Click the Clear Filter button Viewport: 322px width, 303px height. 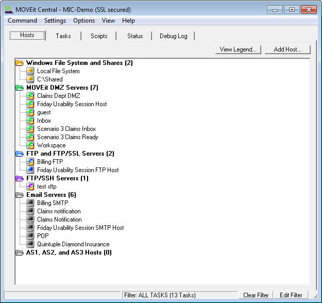pyautogui.click(x=256, y=295)
